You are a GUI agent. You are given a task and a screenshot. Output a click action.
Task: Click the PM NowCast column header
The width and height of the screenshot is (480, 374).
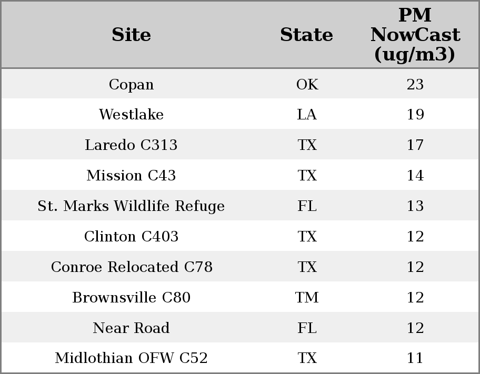coord(415,35)
